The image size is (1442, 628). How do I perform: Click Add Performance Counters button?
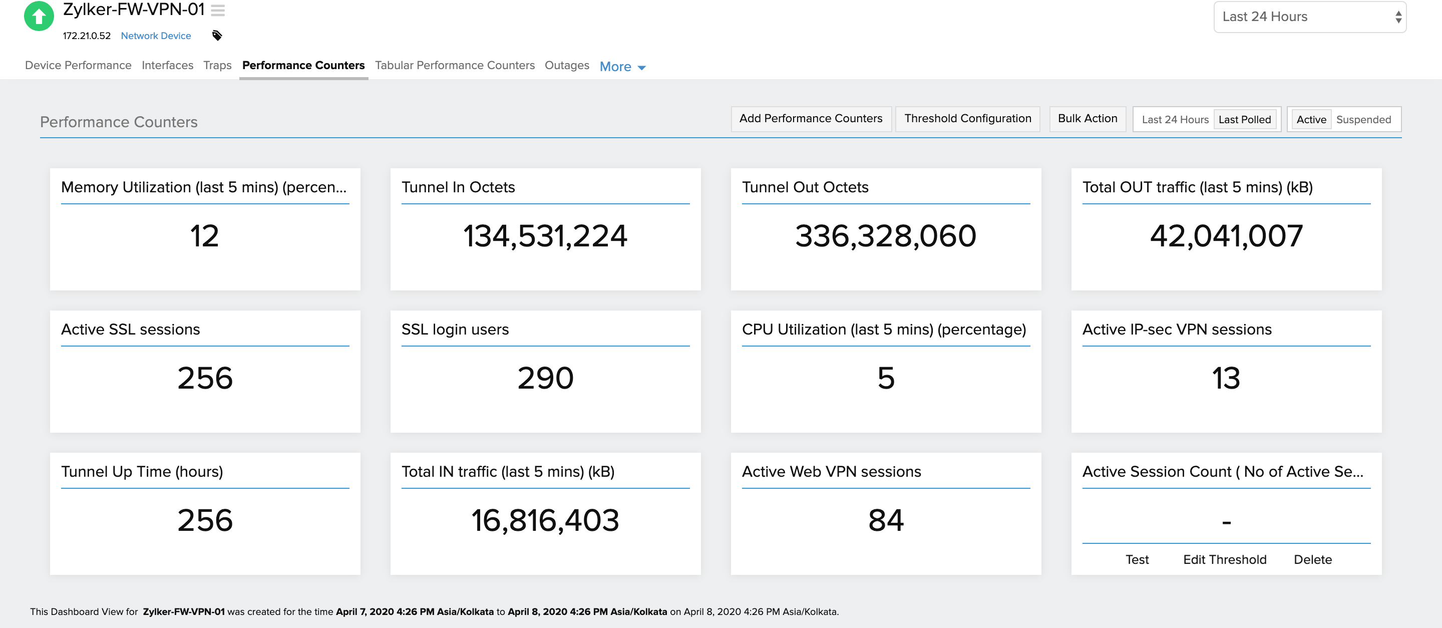810,119
